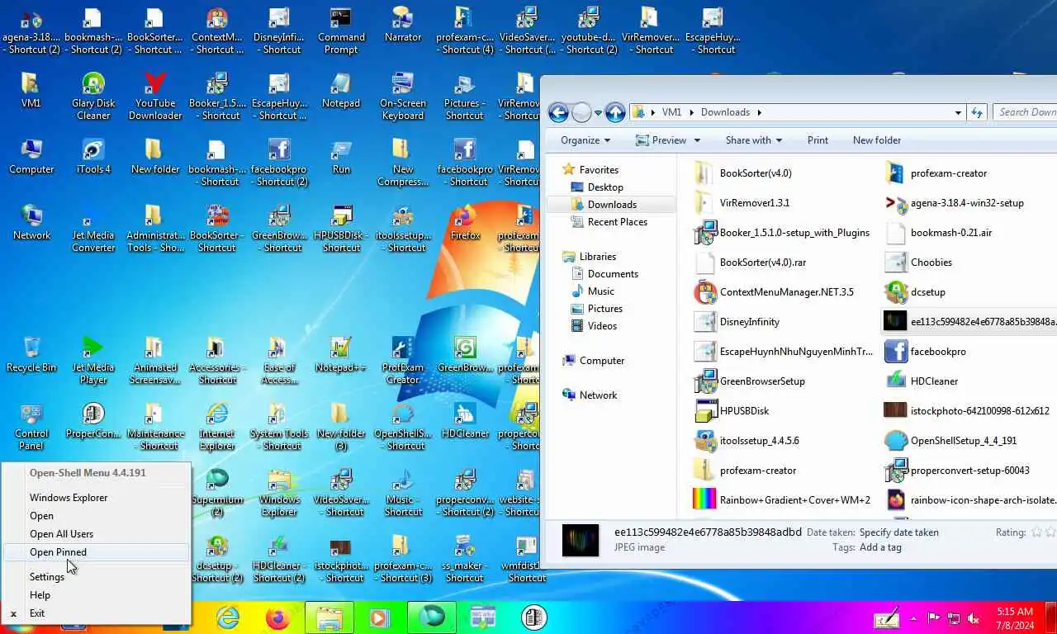Click the Firefox taskbar button

(x=278, y=617)
